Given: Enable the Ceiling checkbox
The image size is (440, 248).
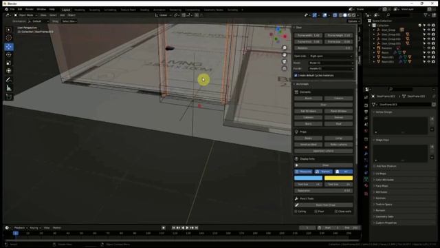Looking at the screenshot, I should click(x=296, y=211).
